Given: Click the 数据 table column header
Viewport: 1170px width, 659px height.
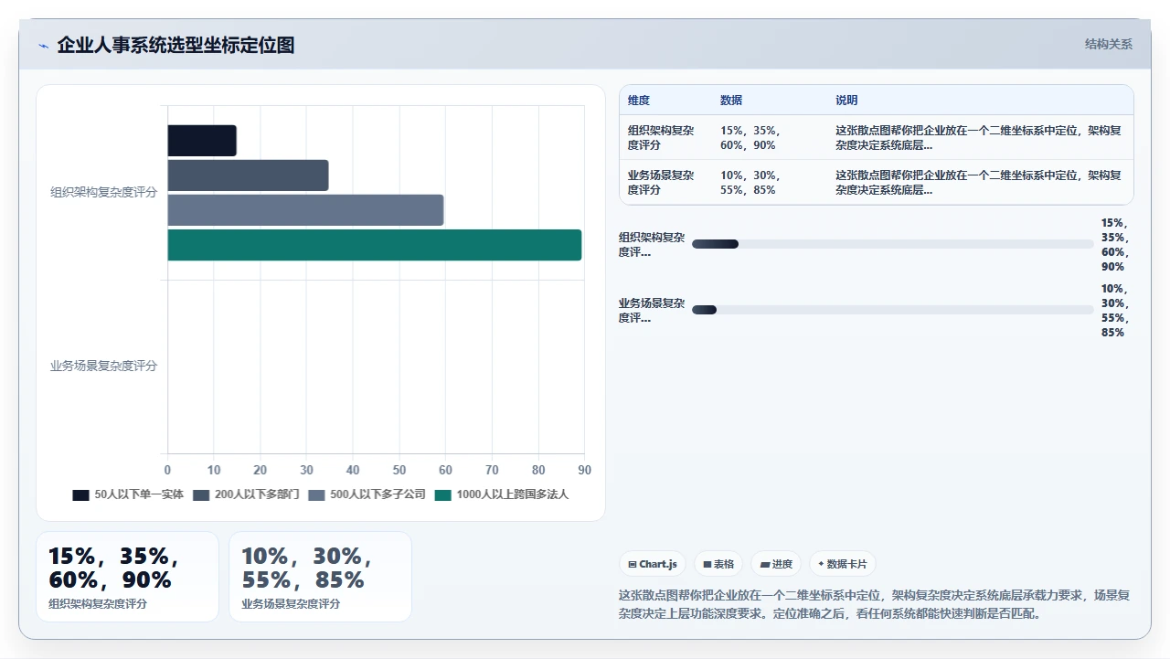Looking at the screenshot, I should click(x=731, y=101).
